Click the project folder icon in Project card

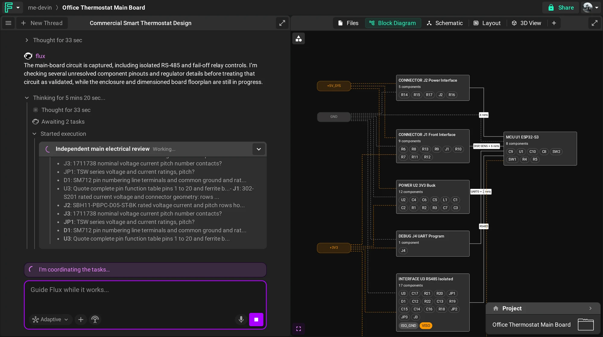586,325
